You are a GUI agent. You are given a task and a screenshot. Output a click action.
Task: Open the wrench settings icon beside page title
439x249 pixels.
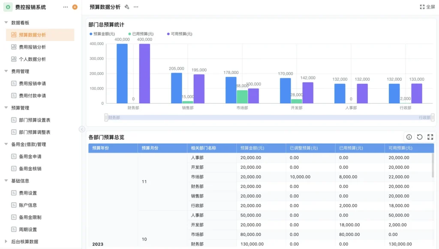(127, 7)
